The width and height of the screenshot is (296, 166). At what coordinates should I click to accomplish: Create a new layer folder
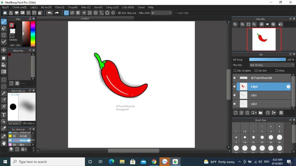point(260,113)
